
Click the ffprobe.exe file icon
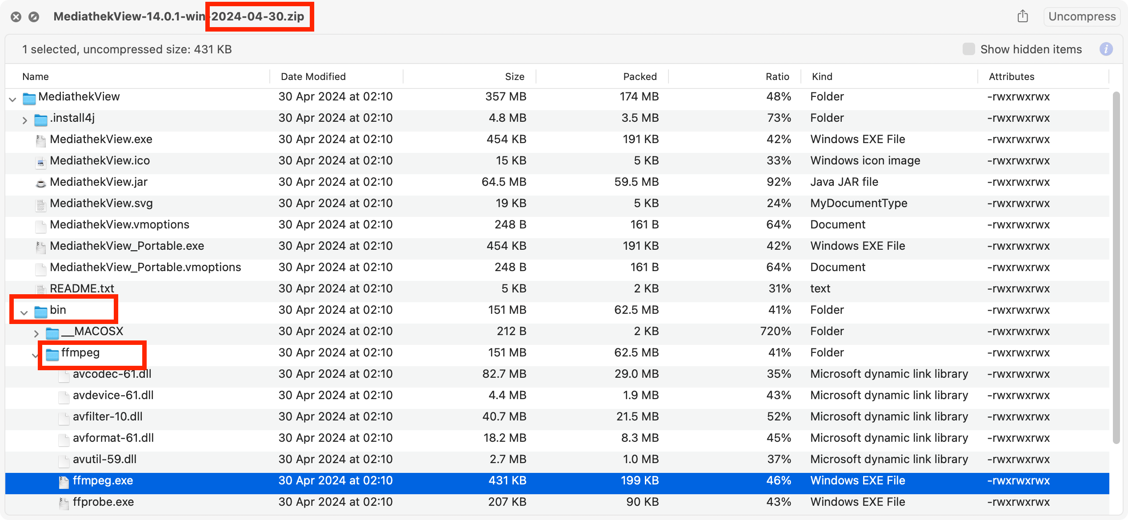click(x=64, y=503)
